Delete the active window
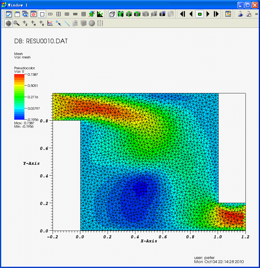 click(x=33, y=14)
